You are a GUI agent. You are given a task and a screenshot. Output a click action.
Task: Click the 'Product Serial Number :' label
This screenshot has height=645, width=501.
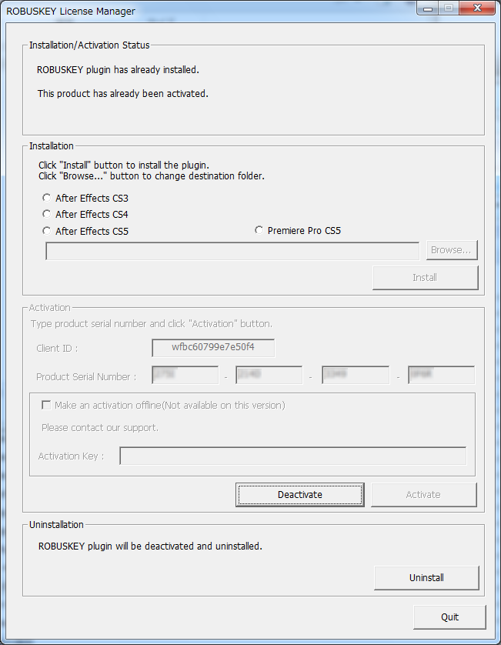click(x=86, y=377)
